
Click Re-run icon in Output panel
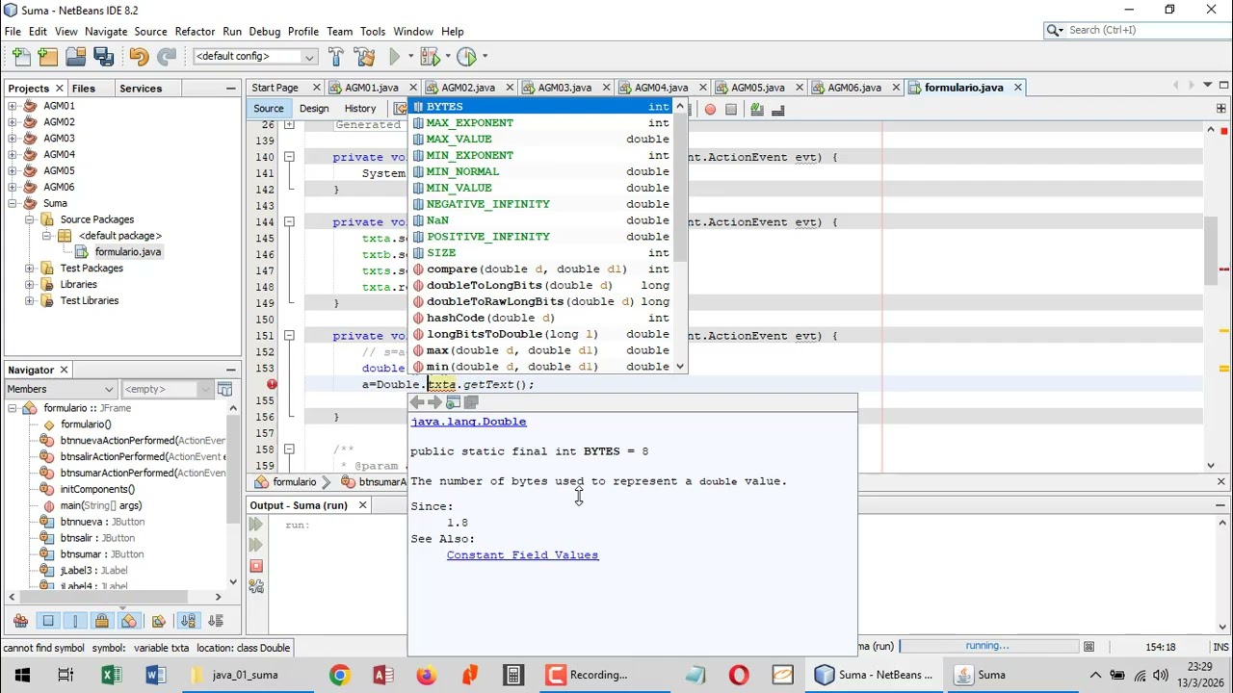click(256, 525)
